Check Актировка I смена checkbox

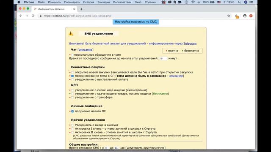72,129
